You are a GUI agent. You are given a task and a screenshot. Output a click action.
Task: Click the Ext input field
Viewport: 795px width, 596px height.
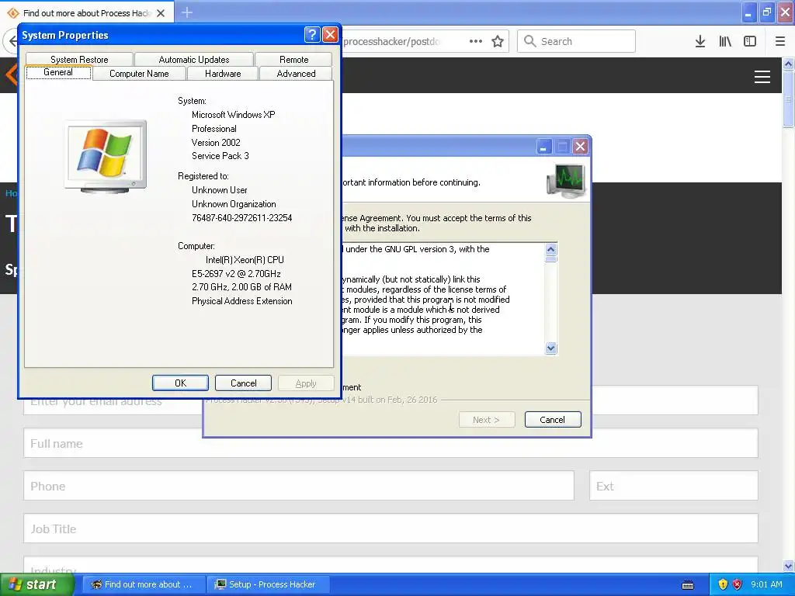(674, 486)
